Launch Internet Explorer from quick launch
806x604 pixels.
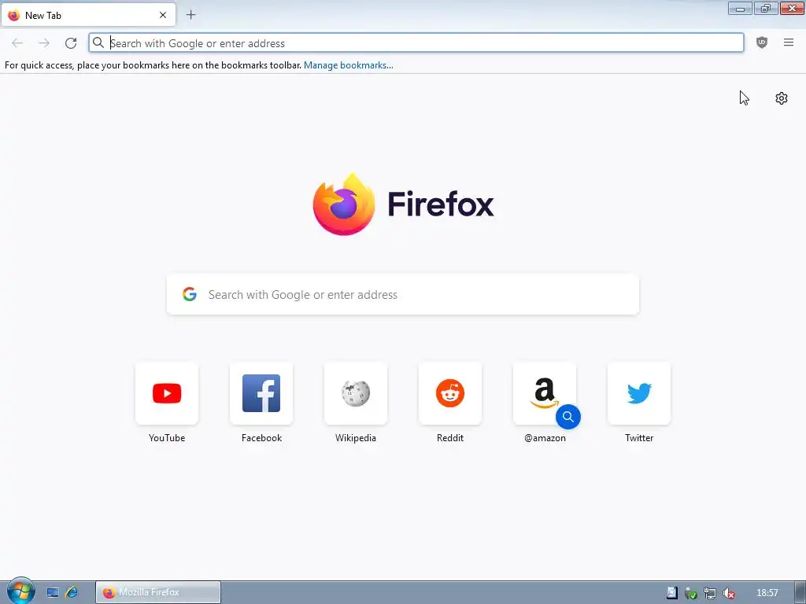point(72,593)
